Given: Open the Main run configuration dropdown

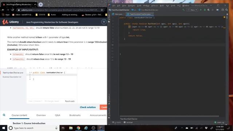Looking at the screenshot, I should coord(192,10).
